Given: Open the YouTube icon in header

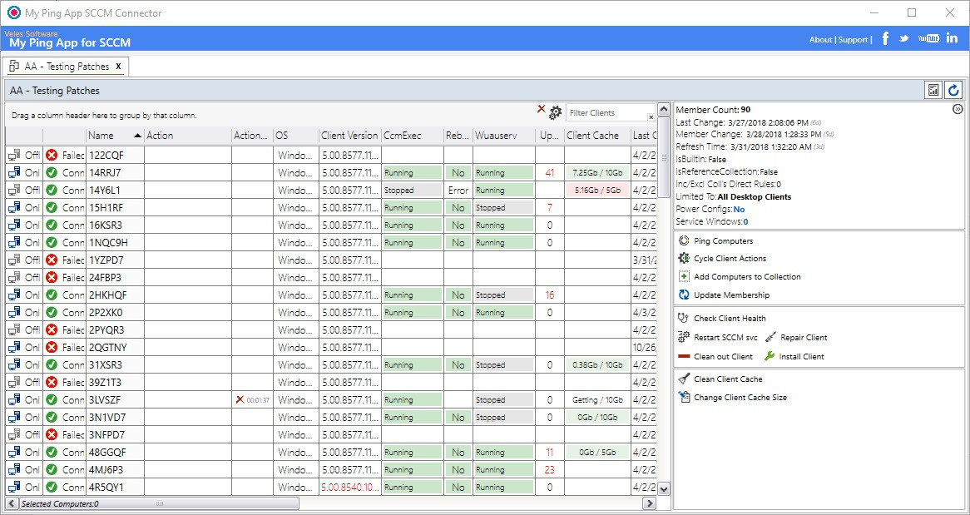Looking at the screenshot, I should 928,38.
